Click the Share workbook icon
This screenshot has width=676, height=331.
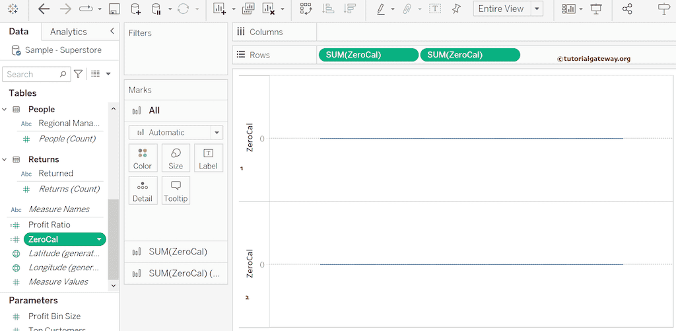pos(627,9)
